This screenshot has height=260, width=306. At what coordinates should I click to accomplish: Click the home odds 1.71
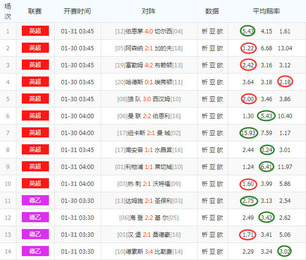(248, 235)
